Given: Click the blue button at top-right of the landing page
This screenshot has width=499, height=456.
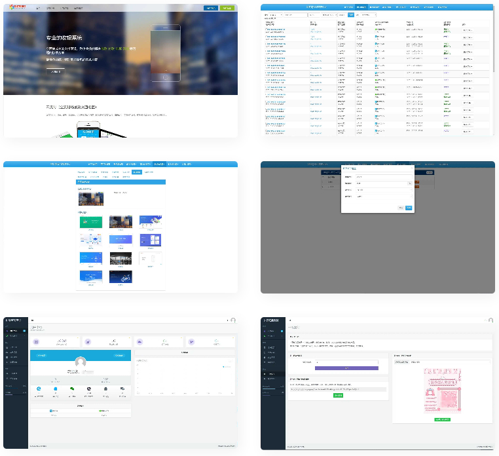Looking at the screenshot, I should pyautogui.click(x=210, y=9).
